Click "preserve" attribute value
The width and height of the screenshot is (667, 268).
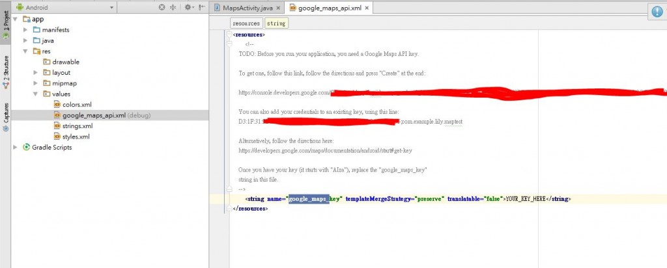[x=430, y=199]
